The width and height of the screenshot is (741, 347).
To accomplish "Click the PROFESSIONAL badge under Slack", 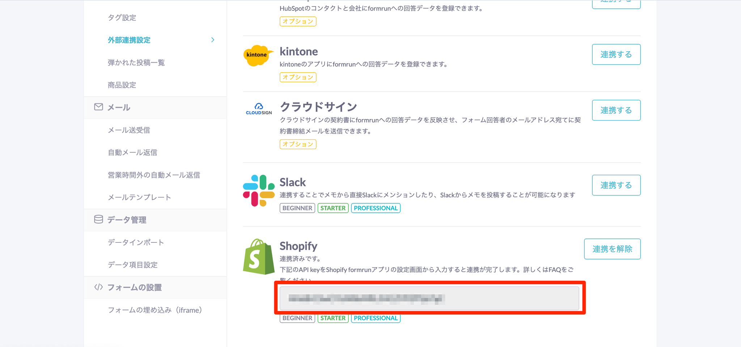I will (376, 208).
